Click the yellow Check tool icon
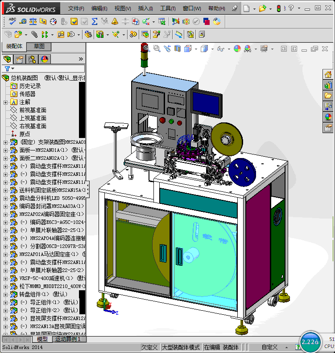Screen dimensions: 335x353 coord(74,21)
